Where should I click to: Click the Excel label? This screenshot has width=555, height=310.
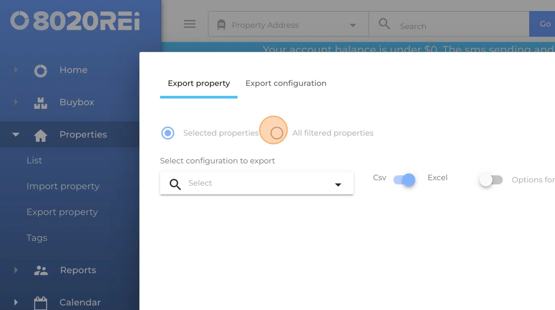tap(438, 178)
